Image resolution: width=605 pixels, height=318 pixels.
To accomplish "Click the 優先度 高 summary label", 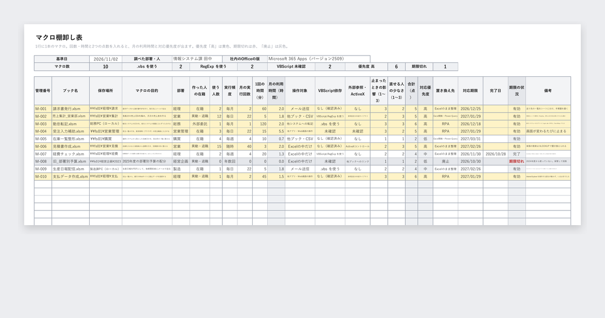I will pos(366,67).
